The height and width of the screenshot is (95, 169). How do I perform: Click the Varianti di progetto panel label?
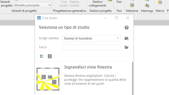tap(24, 11)
